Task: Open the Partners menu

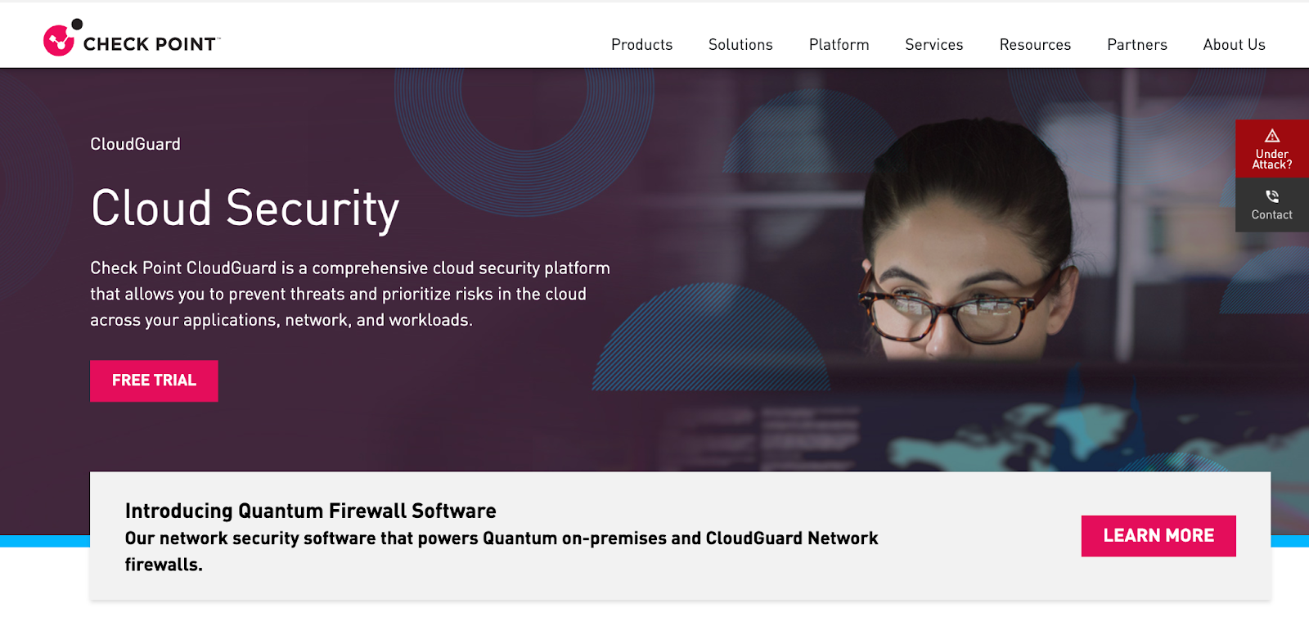Action: [x=1136, y=45]
